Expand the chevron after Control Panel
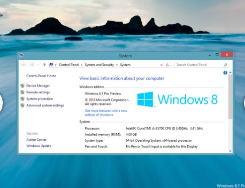Screen dimensions: 245x188 (82, 65)
